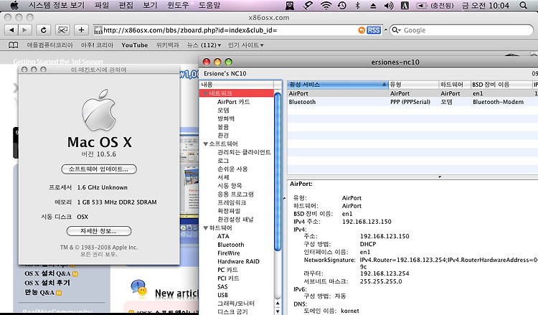The image size is (538, 315).
Task: Select Hardware RAID in the sidebar
Action: coord(238,261)
